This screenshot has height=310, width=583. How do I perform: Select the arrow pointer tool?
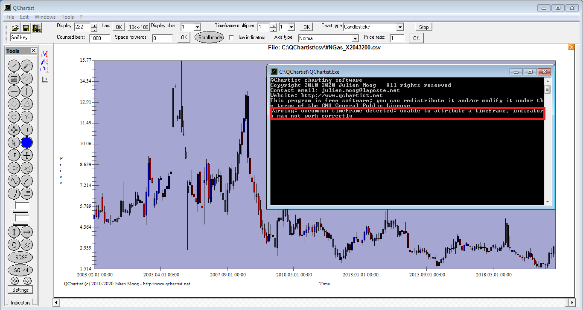tap(14, 143)
